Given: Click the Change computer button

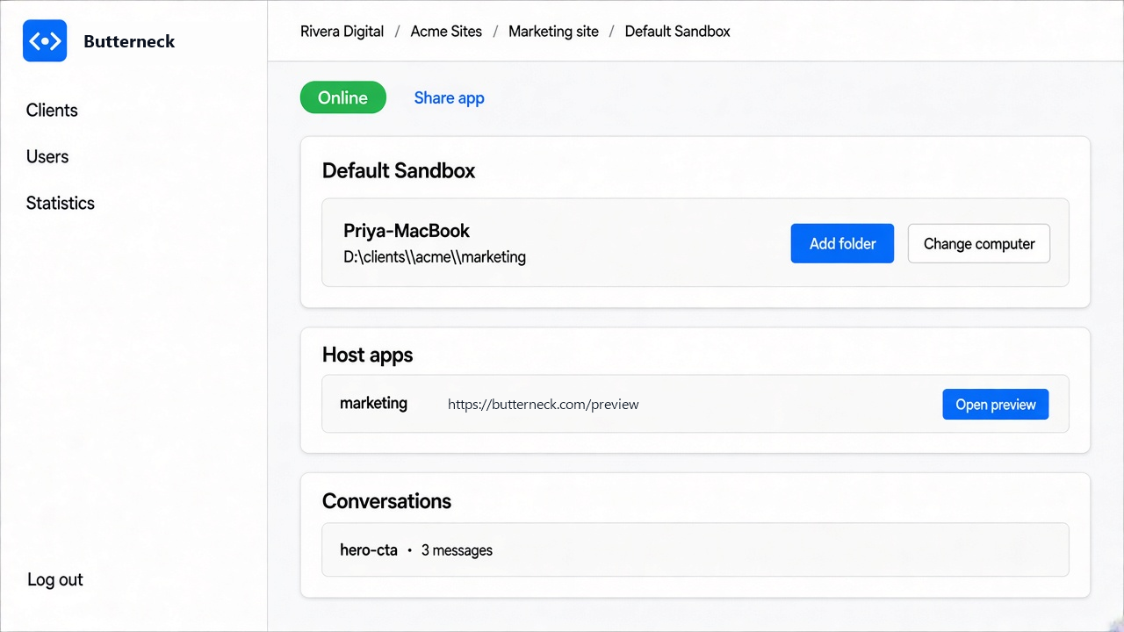Looking at the screenshot, I should pos(979,243).
